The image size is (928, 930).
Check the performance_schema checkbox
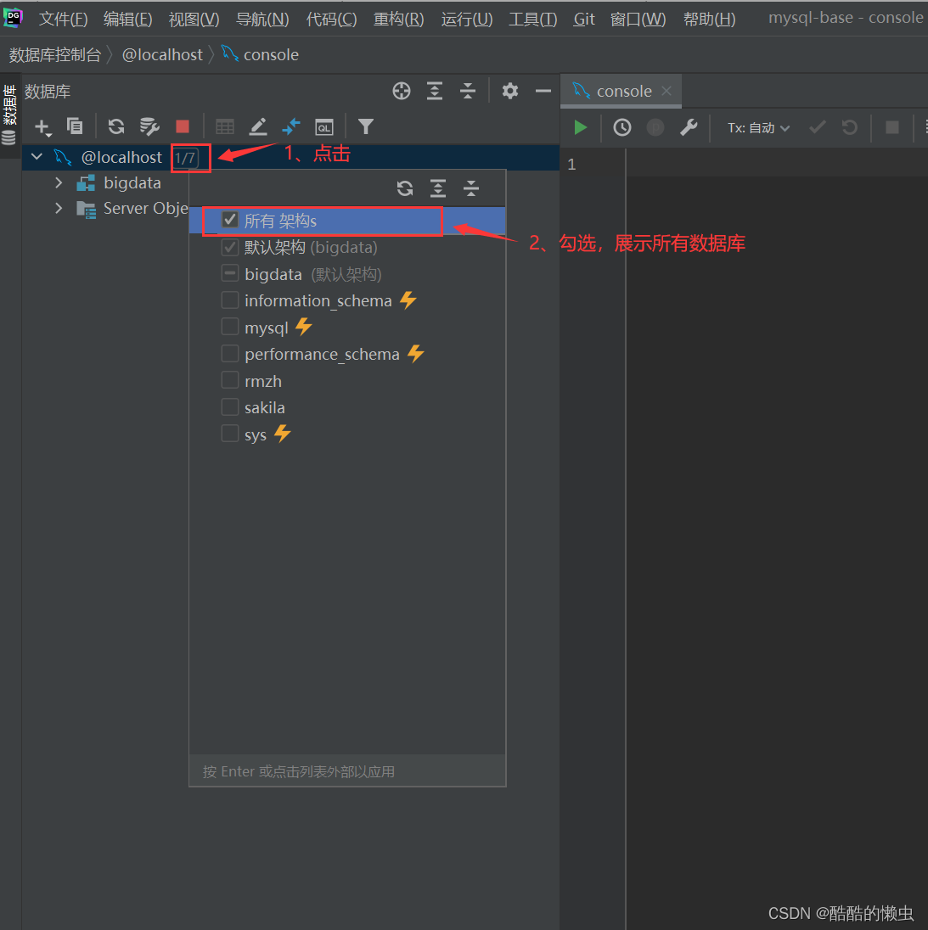pos(229,354)
